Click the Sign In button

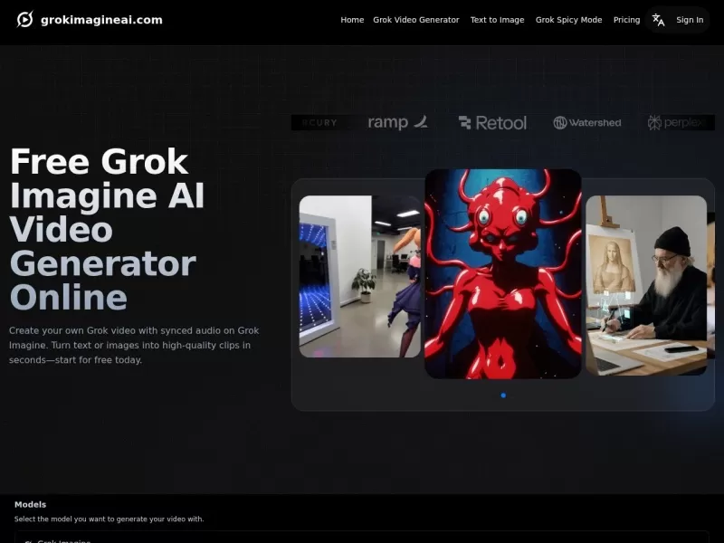point(690,19)
